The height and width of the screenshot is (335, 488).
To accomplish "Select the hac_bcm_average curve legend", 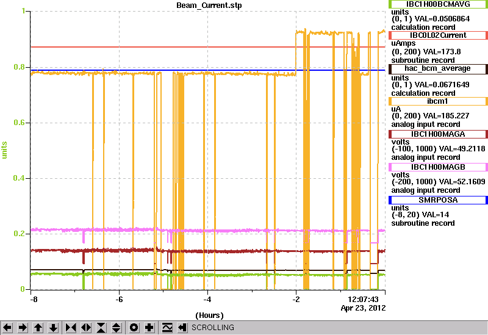I will (437, 68).
